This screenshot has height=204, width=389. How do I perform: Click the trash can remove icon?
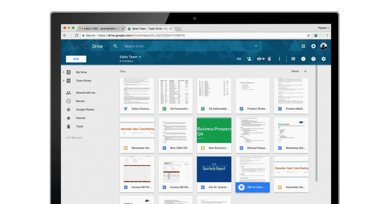click(x=269, y=59)
